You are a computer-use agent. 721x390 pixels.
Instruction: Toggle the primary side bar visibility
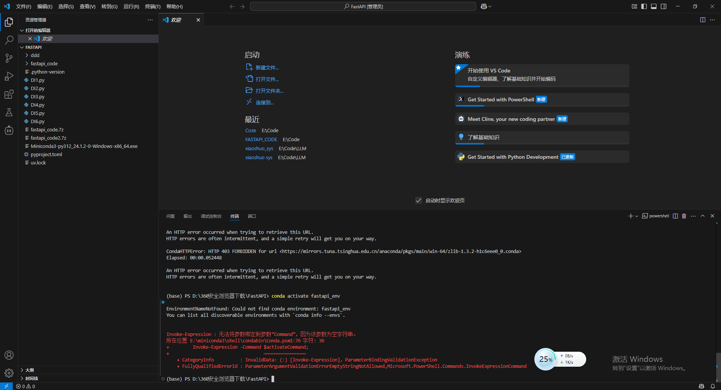point(644,6)
